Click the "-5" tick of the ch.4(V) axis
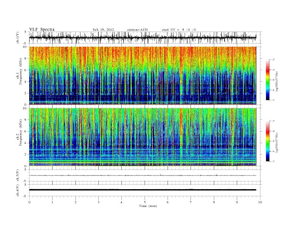The height and width of the screenshot is (227, 293). pos(25,196)
